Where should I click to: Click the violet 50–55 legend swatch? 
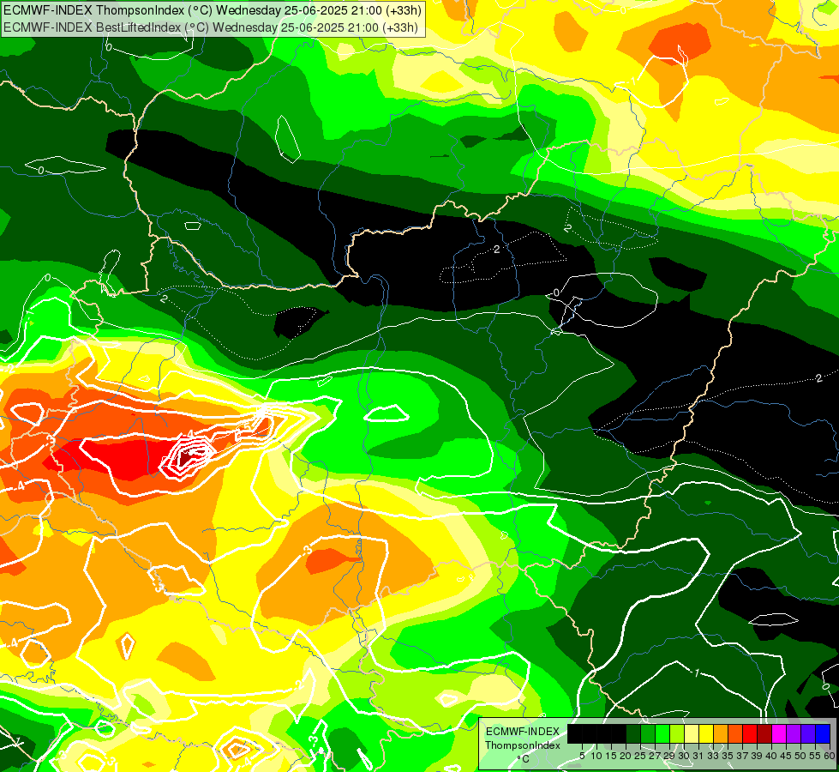point(808,733)
